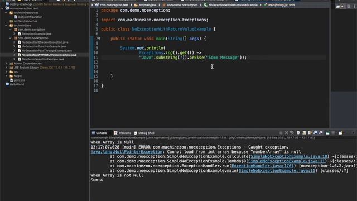Select NoExceptionFunctionExample.java in the tree
The width and height of the screenshot is (357, 201).
[44, 46]
